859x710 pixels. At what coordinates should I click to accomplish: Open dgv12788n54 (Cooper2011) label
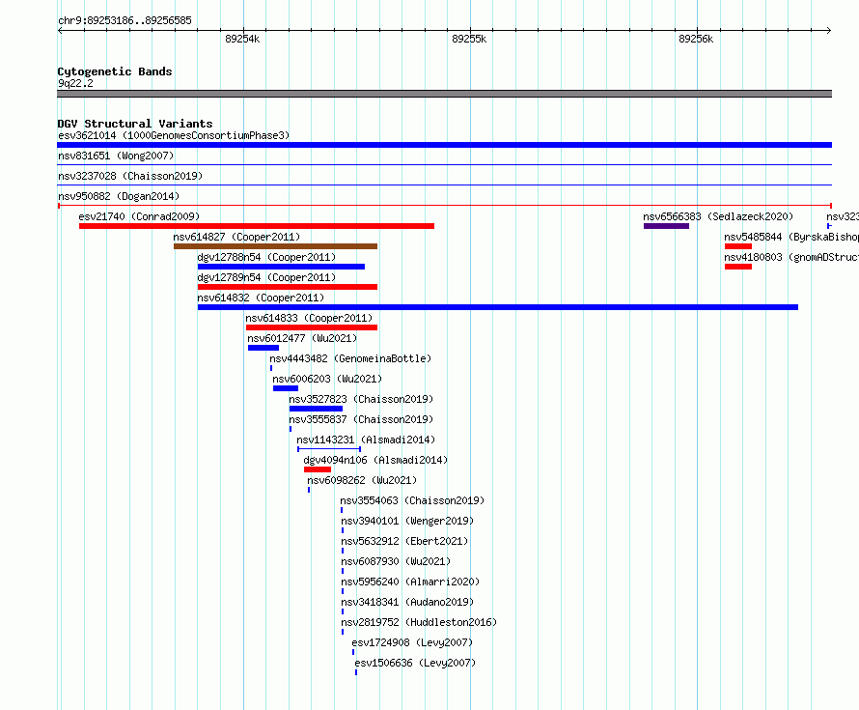pyautogui.click(x=266, y=257)
